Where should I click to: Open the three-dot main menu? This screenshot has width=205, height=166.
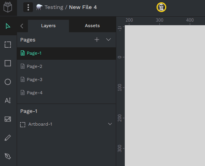pyautogui.click(x=28, y=7)
